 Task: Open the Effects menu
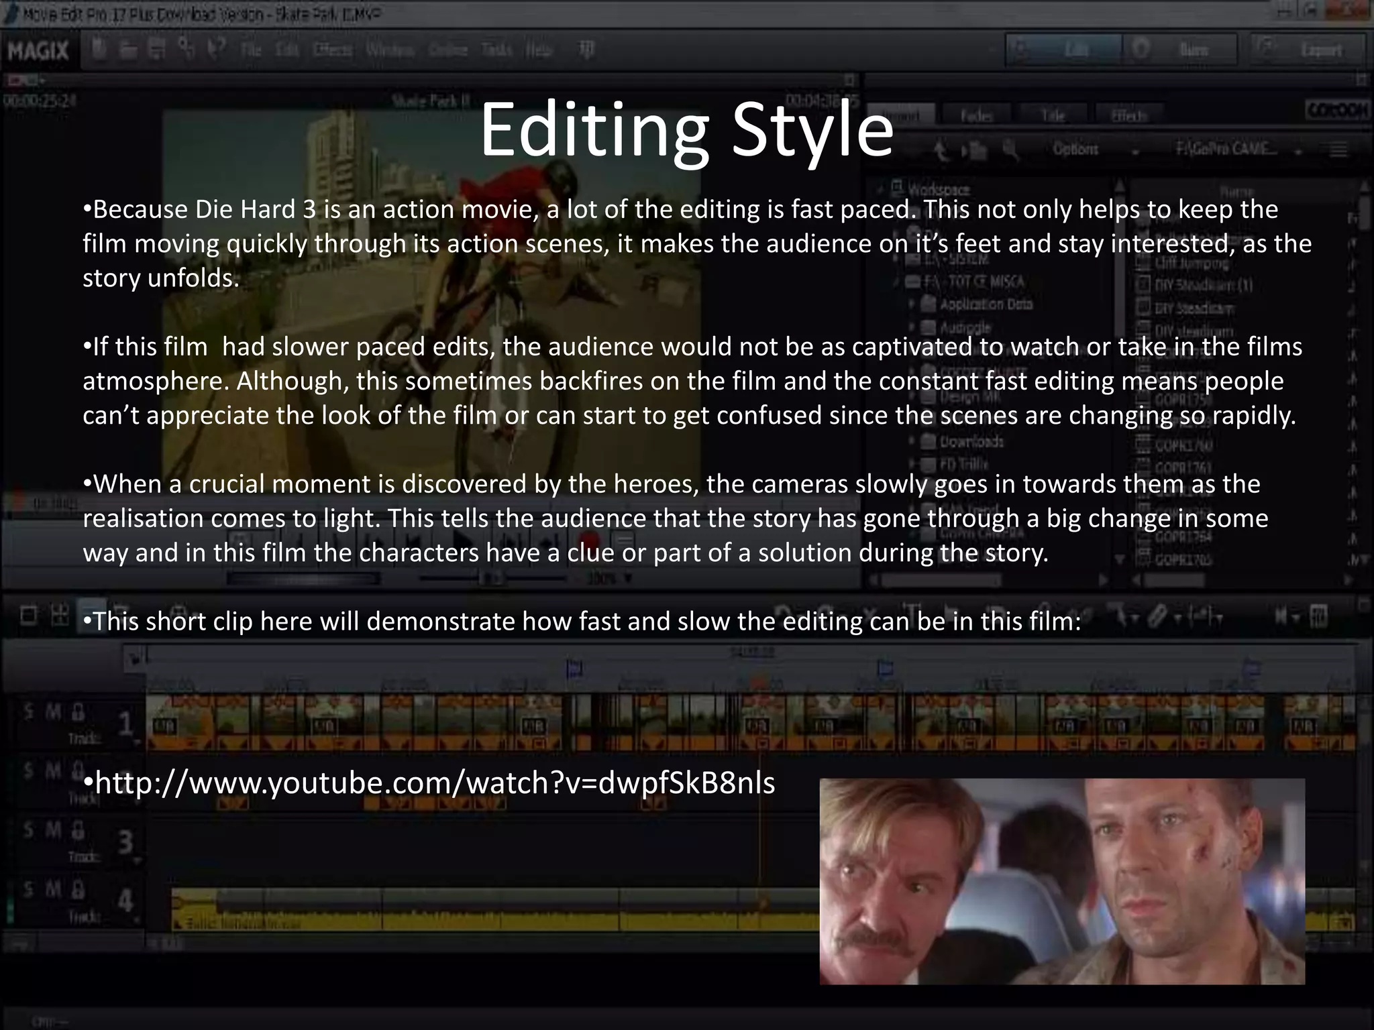tap(333, 50)
